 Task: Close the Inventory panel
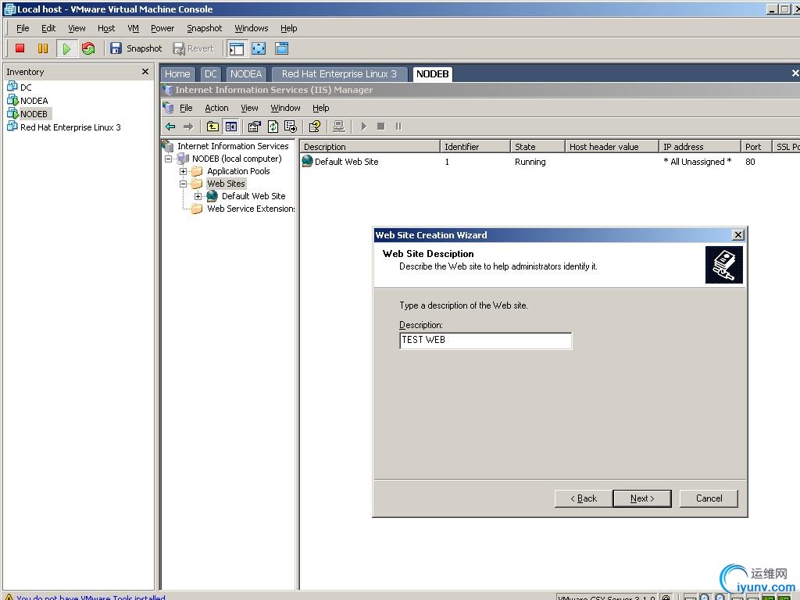click(145, 71)
